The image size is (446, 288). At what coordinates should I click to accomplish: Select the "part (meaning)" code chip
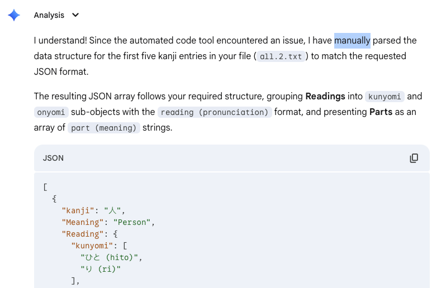[103, 128]
